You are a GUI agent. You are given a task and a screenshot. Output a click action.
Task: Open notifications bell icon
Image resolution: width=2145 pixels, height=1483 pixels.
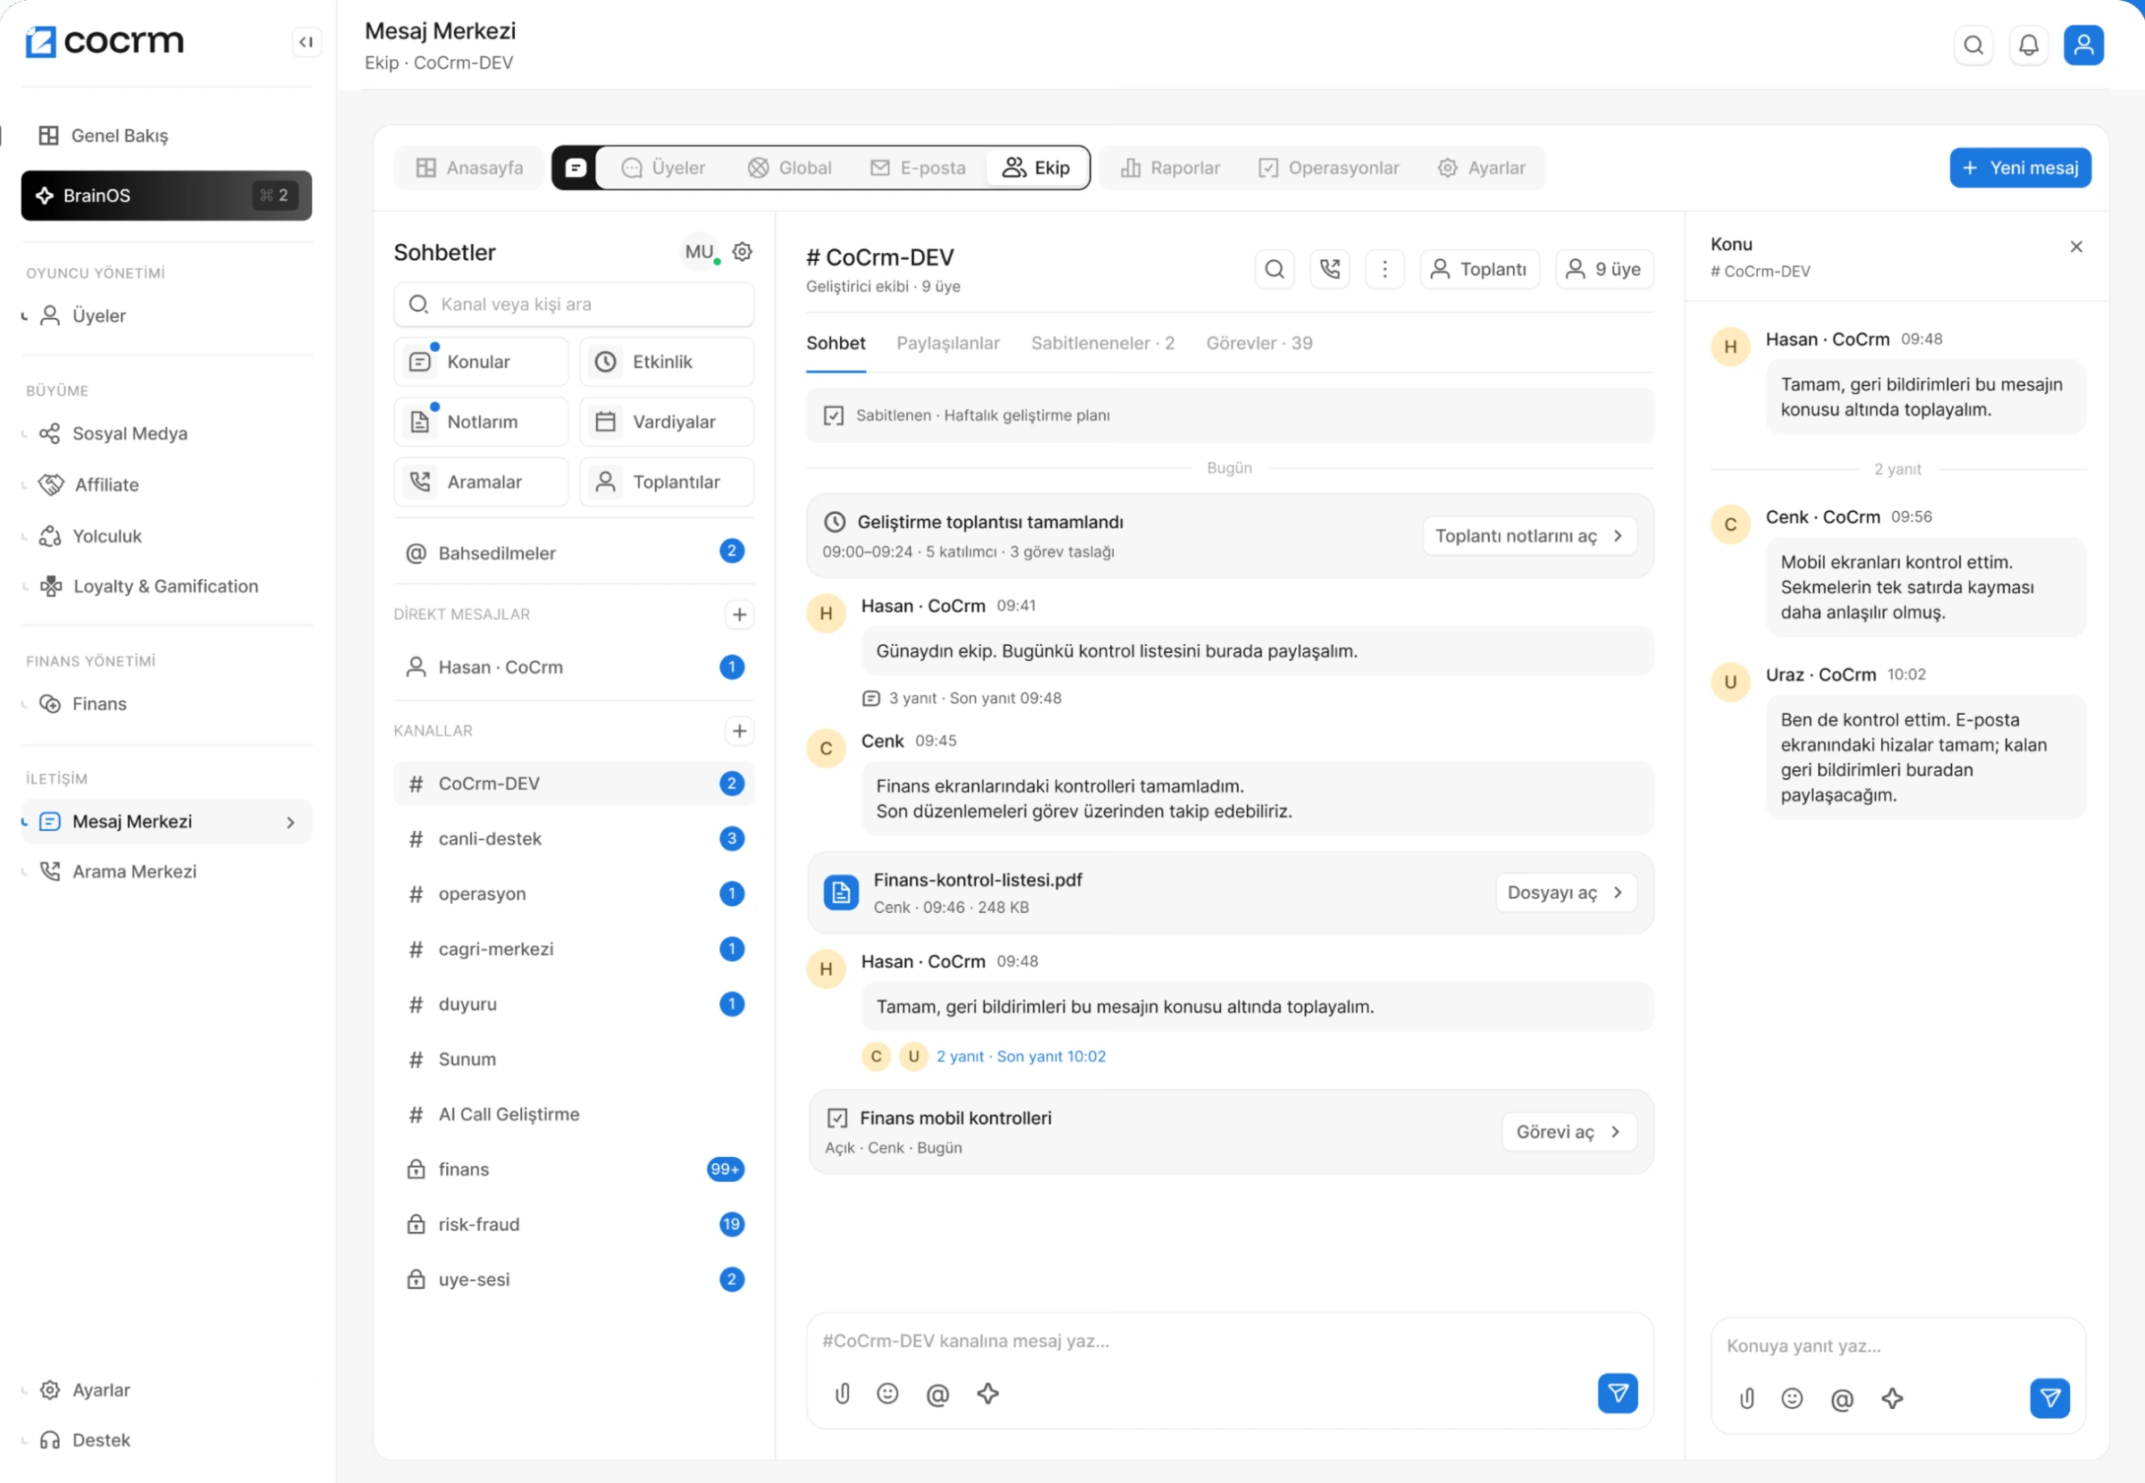click(x=2028, y=45)
